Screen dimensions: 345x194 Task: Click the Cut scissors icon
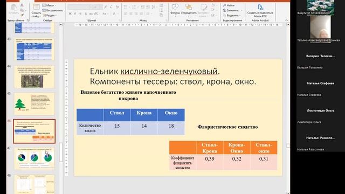[x=22, y=5]
